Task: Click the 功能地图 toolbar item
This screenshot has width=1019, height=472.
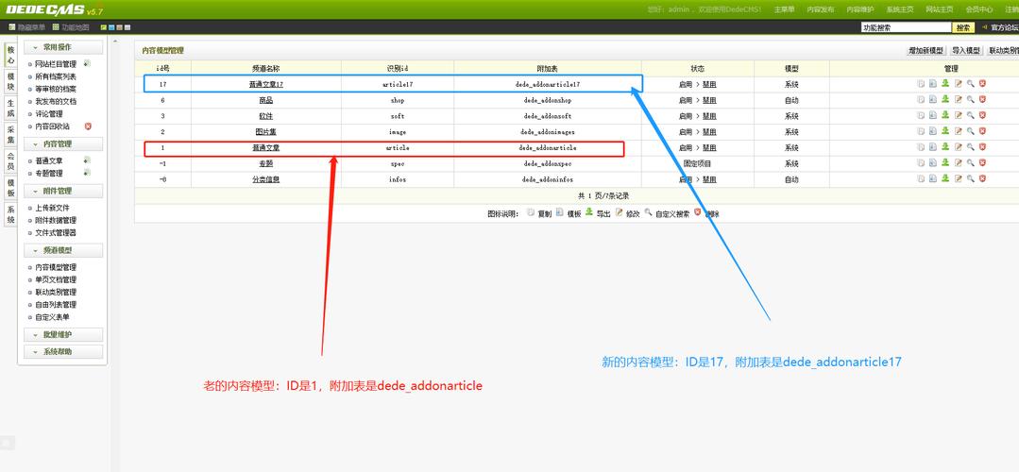Action: click(70, 27)
